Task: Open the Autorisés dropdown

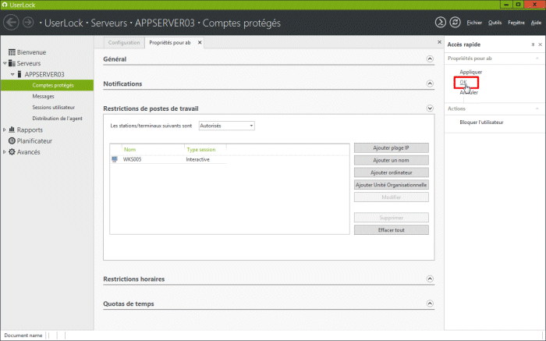Action: (227, 126)
